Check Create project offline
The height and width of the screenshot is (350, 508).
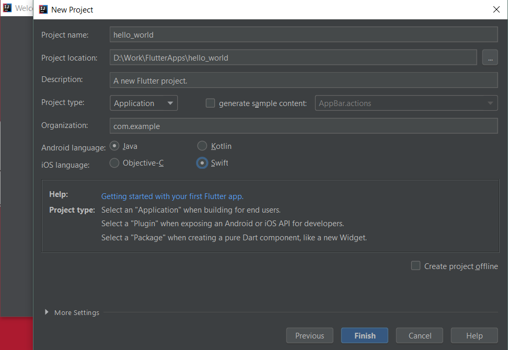[x=415, y=266]
